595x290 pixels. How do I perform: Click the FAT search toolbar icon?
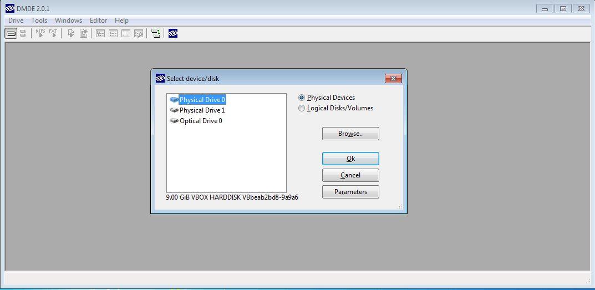coord(53,33)
